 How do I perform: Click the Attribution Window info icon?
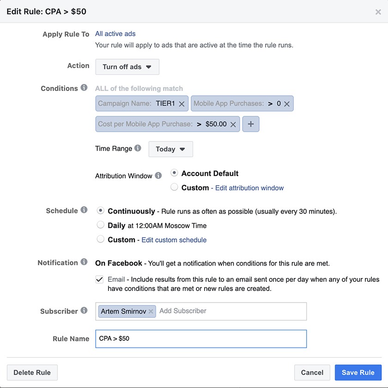(x=158, y=176)
